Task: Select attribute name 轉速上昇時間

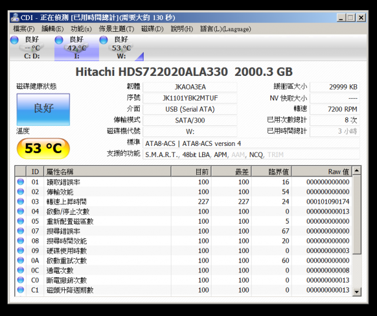Action: click(67, 202)
